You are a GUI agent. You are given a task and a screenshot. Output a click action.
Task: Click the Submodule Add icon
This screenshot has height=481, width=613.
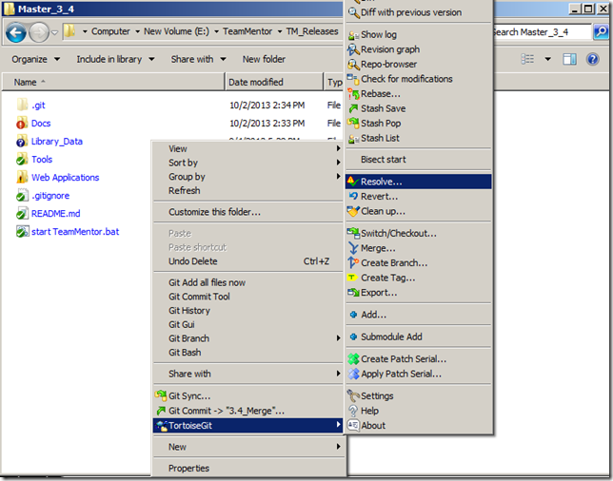[x=353, y=337]
